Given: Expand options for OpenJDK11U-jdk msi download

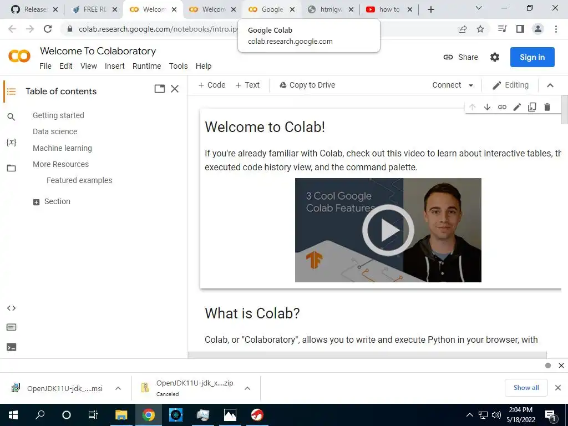Looking at the screenshot, I should click(118, 388).
